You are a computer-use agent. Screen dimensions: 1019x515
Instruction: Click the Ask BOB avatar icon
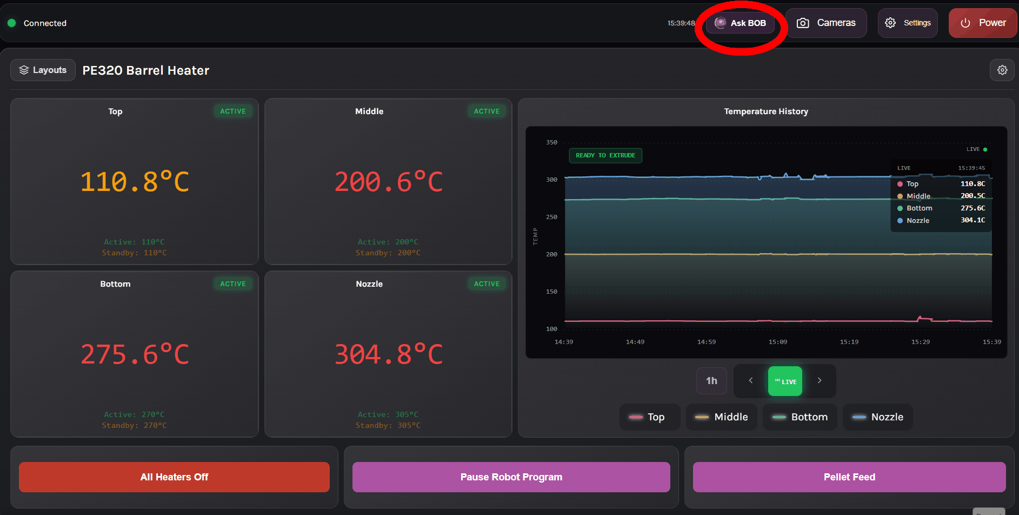point(720,23)
